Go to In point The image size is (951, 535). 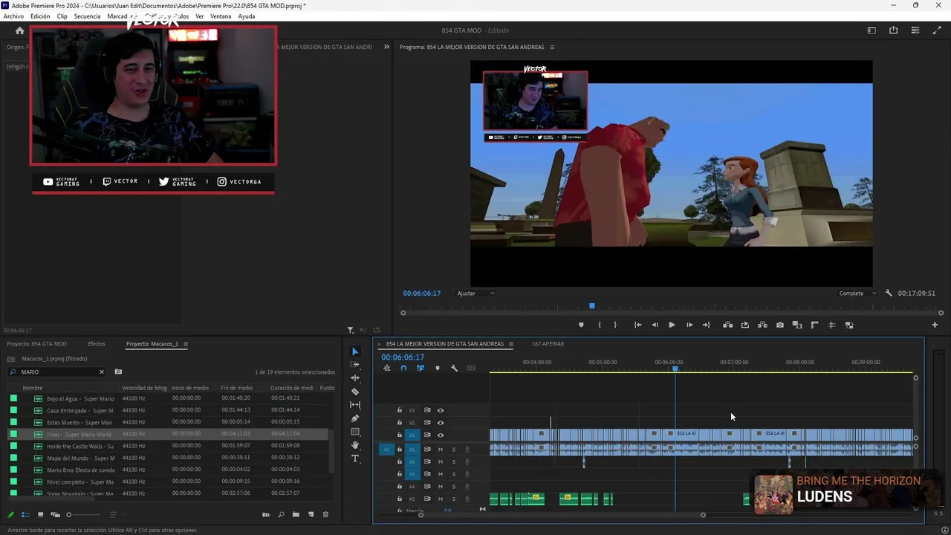point(637,325)
